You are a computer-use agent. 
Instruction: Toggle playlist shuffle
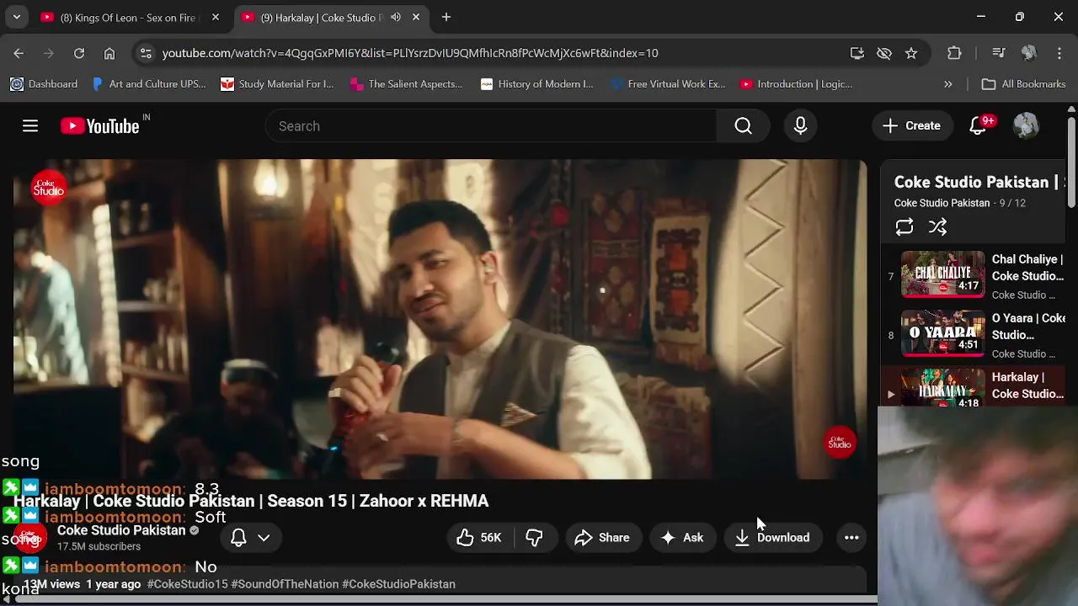[937, 227]
